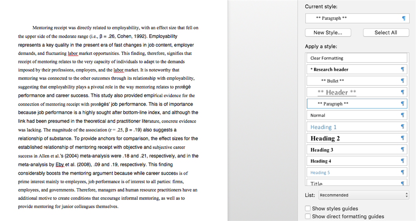Click pilcrow icon beside Heading 3
416x221 pixels.
403,149
